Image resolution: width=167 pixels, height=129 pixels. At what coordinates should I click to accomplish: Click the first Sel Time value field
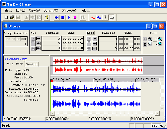coord(72,39)
